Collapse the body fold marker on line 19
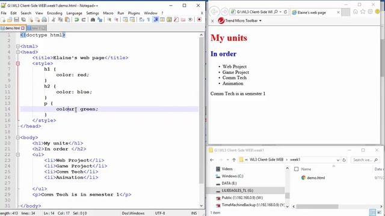Viewport: 385px width, 216px height. pos(17,137)
